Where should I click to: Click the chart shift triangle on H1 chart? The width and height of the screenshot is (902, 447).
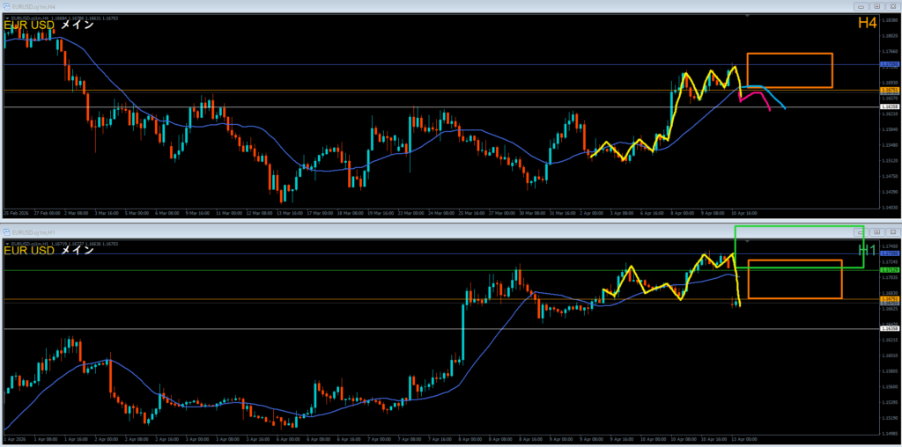[747, 241]
